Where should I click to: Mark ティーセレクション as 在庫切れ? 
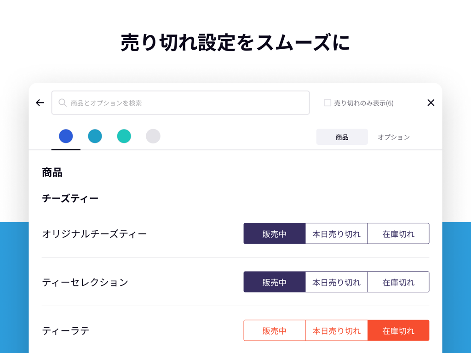pos(398,282)
